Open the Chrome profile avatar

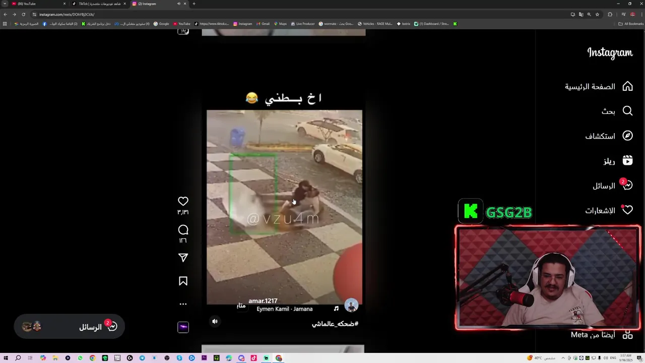(x=633, y=14)
